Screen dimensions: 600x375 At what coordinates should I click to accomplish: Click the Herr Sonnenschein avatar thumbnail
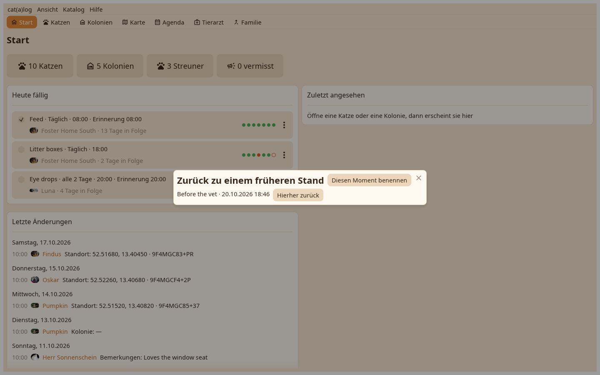point(35,357)
